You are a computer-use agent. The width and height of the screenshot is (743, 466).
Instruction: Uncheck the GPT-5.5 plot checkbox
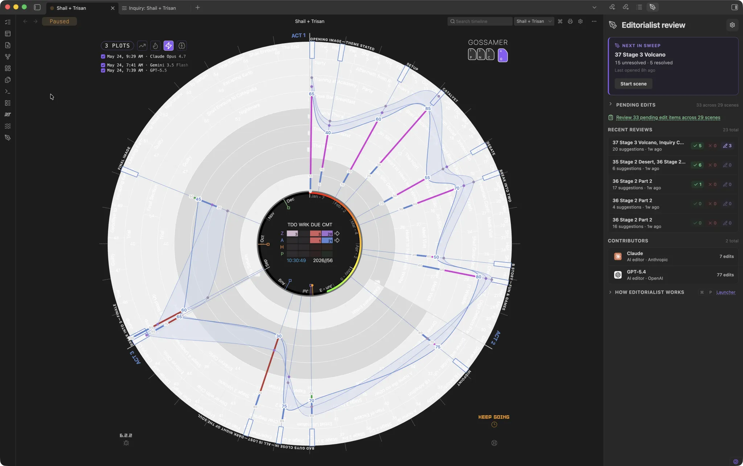pyautogui.click(x=103, y=71)
